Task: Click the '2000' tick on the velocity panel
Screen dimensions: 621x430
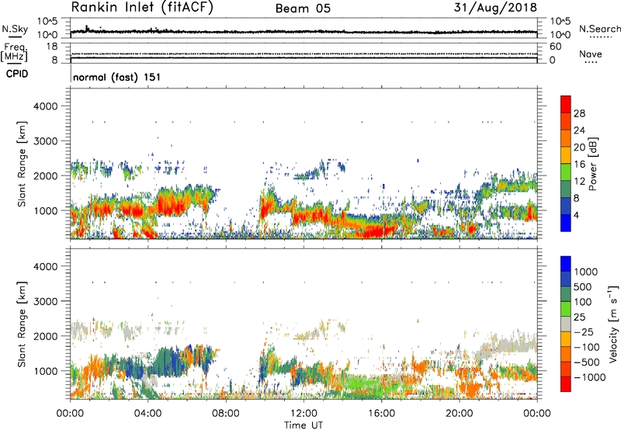Action: pos(45,336)
